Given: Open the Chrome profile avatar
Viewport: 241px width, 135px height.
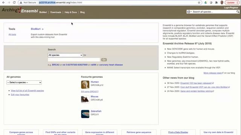Looking at the screenshot, I should (222, 3).
